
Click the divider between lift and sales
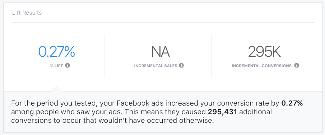coord(105,56)
